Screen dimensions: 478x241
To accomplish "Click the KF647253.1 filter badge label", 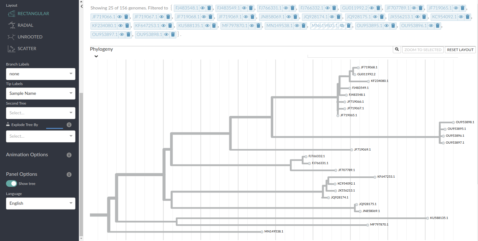I will (x=147, y=26).
